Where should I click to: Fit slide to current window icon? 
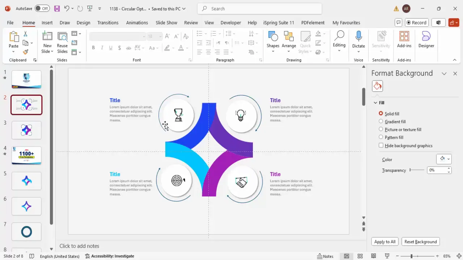pos(459,256)
